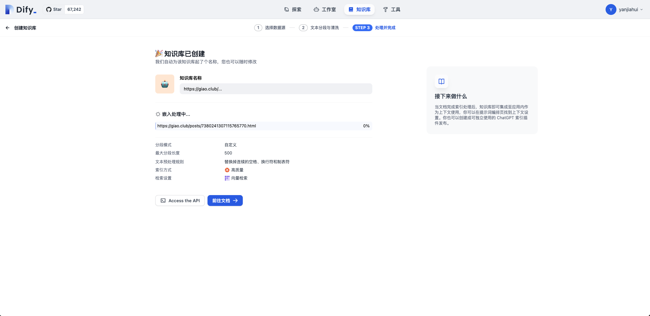Viewport: 650px width, 316px height.
Task: Select the 知识库 navigation tab
Action: 359,9
